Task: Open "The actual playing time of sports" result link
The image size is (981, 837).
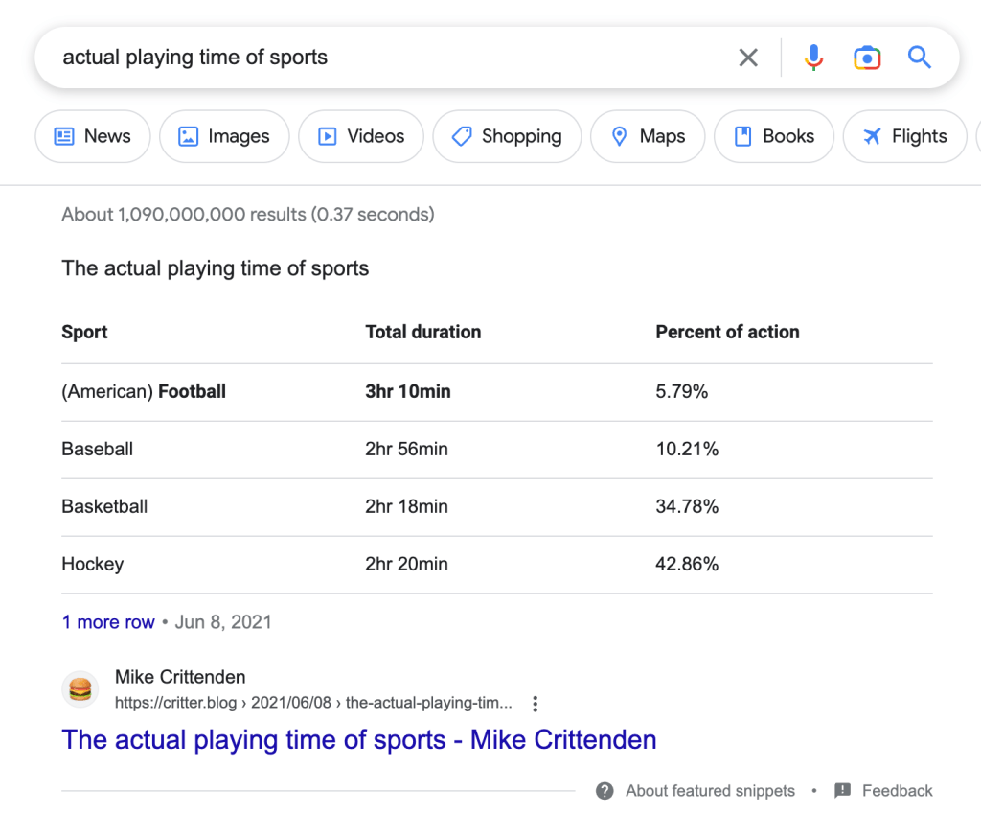Action: tap(359, 740)
